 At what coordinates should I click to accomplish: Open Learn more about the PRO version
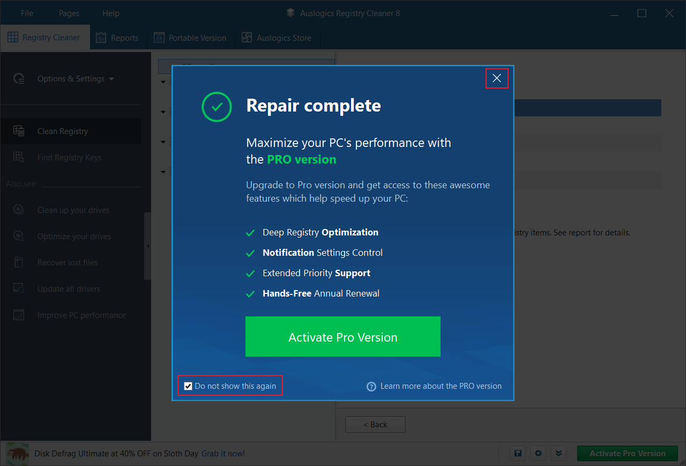tap(441, 386)
